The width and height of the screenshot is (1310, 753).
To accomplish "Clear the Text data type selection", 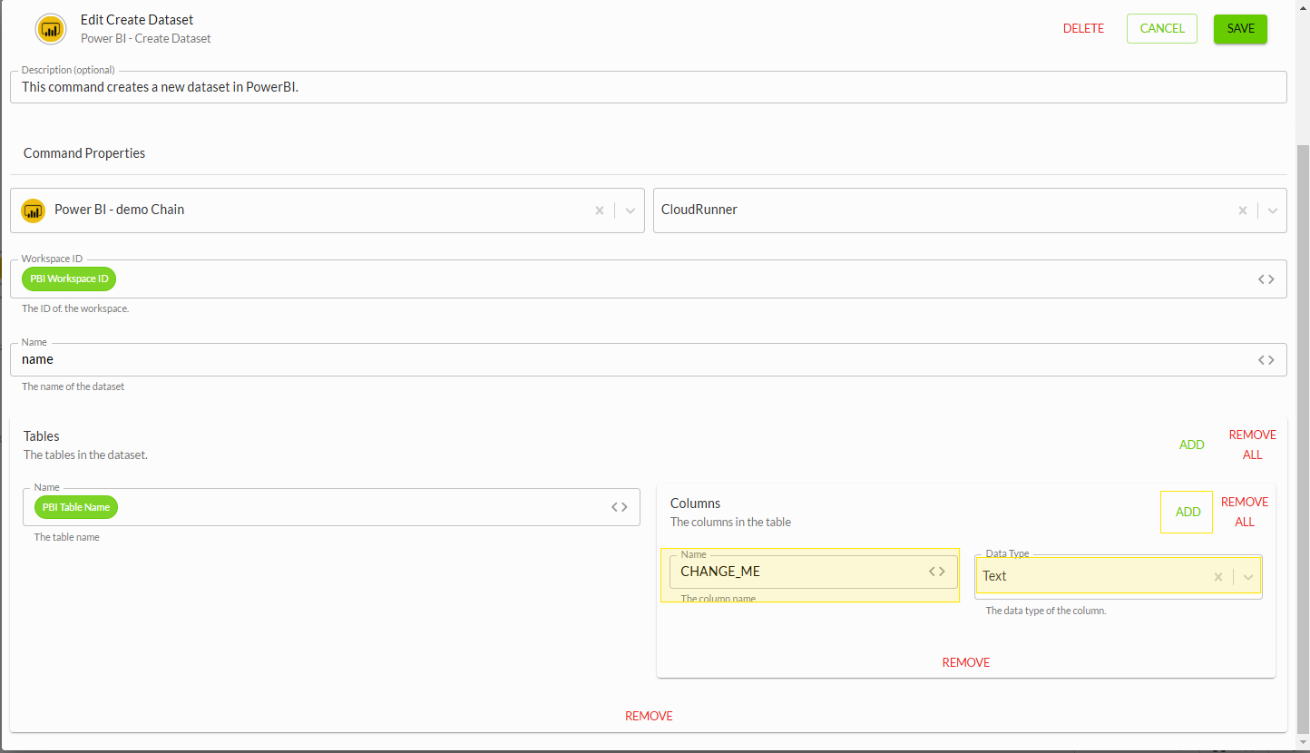I will [1218, 577].
